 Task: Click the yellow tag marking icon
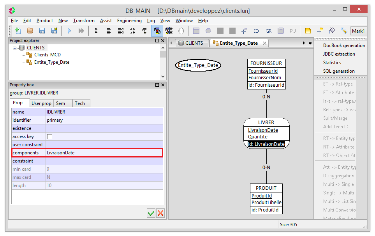(344, 31)
